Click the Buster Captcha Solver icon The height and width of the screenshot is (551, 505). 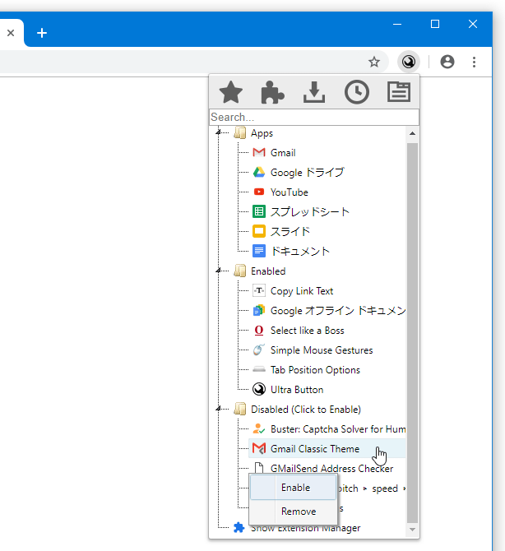259,428
